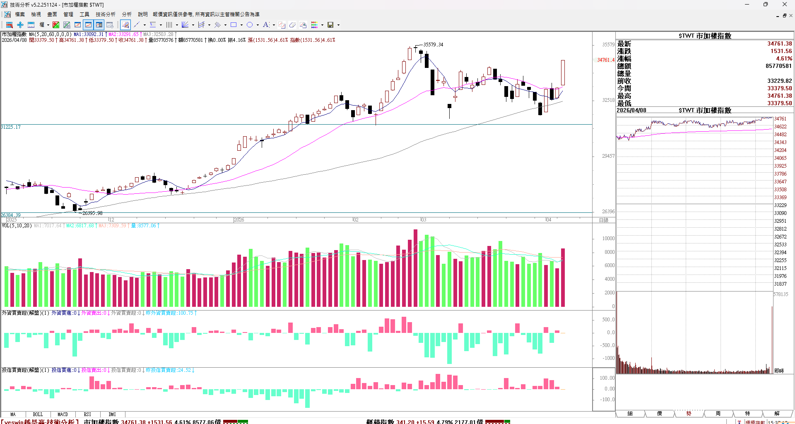Toggle the highlighted chart window view button
Image resolution: width=795 pixels, height=424 pixels.
click(x=88, y=25)
